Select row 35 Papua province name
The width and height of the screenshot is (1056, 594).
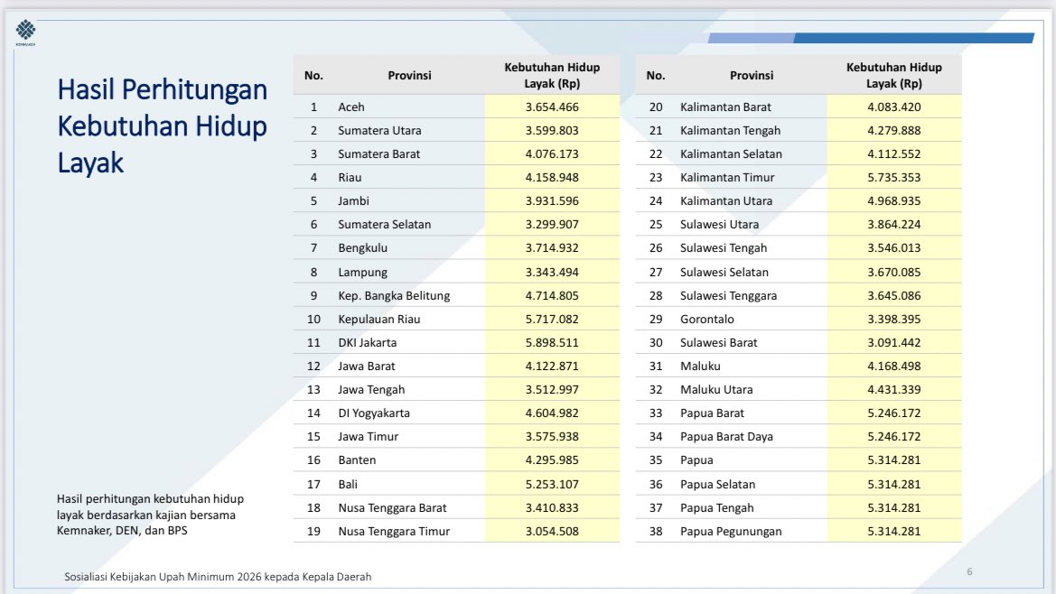pos(696,460)
